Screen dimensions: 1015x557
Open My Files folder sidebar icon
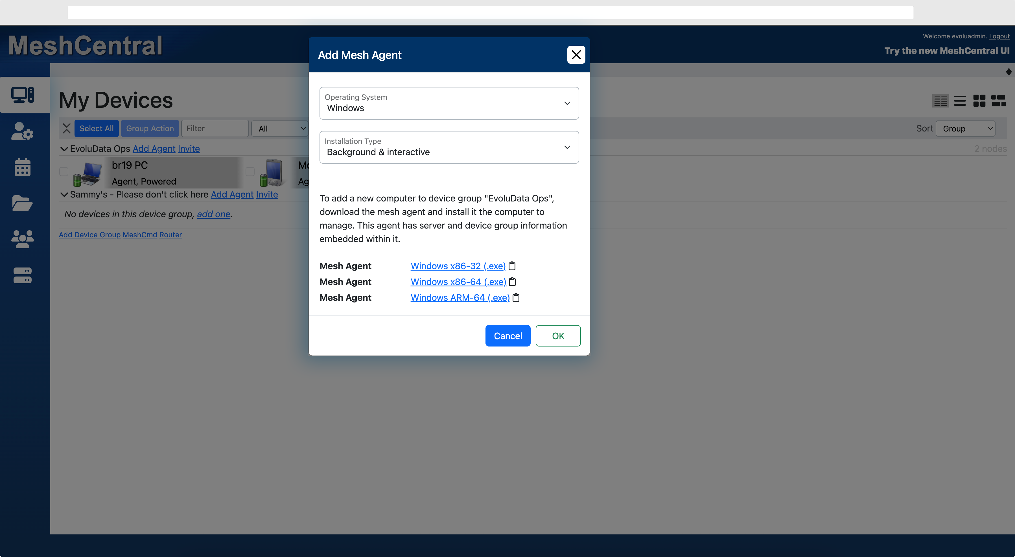point(23,203)
